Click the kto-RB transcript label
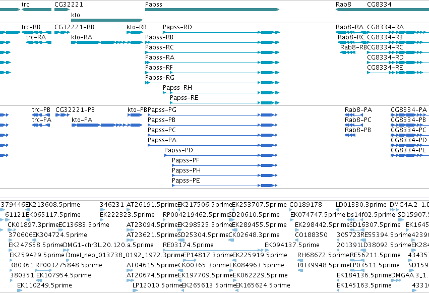The height and width of the screenshot is (293, 429). click(x=137, y=27)
